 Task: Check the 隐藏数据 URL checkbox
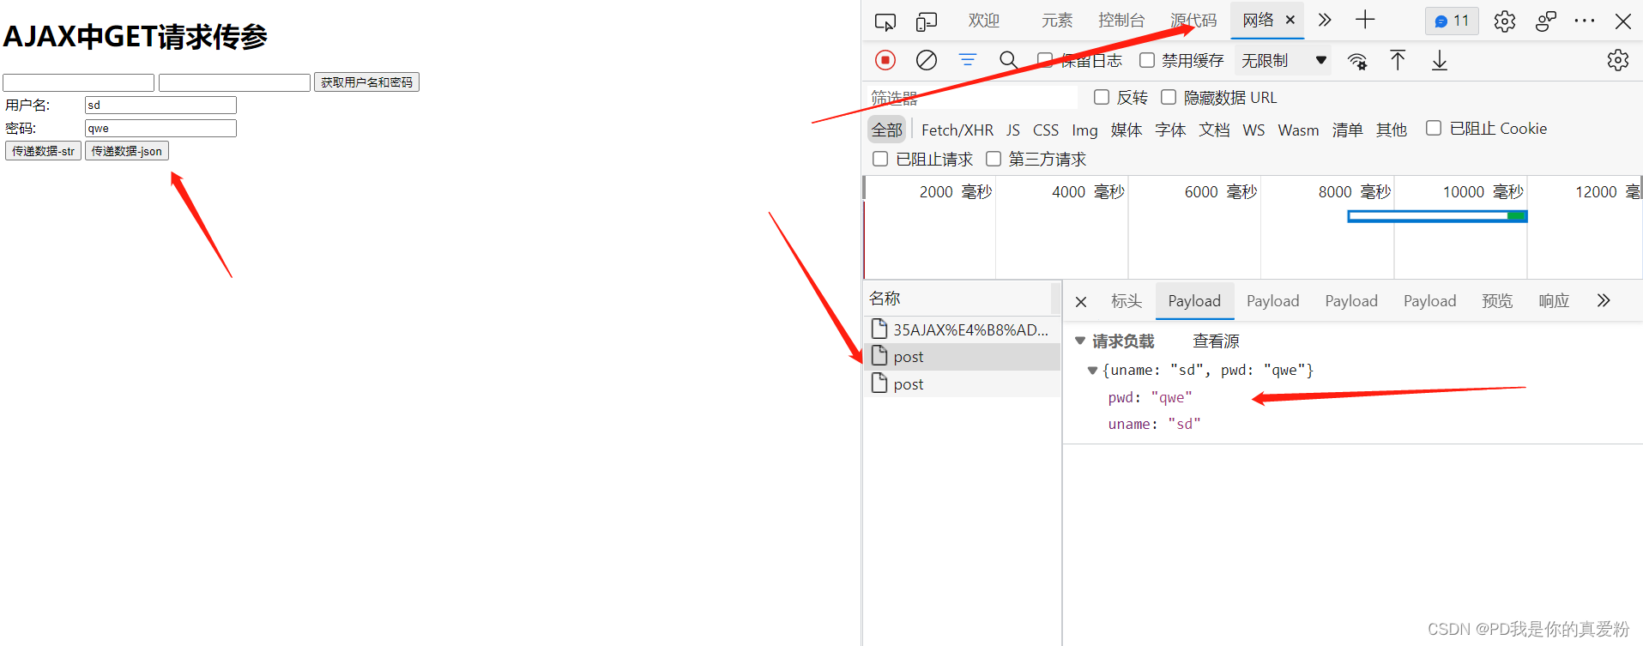(x=1169, y=97)
